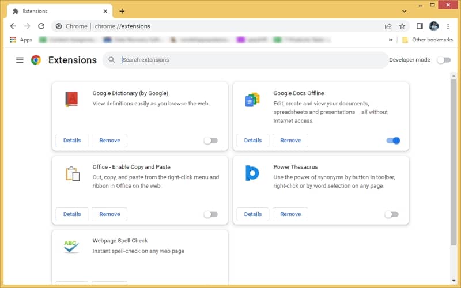Click the Office Copy and Paste clipboard icon
This screenshot has width=461, height=288.
73,173
